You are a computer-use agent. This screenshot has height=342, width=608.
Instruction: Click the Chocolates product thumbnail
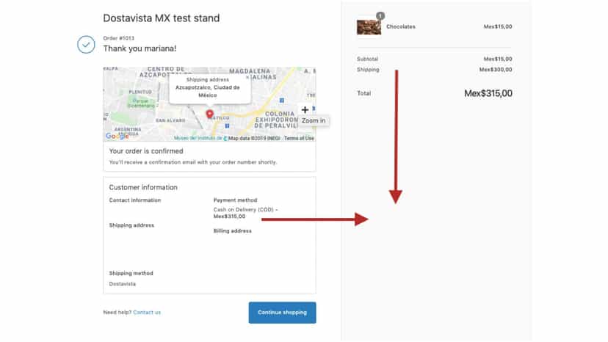pos(369,27)
